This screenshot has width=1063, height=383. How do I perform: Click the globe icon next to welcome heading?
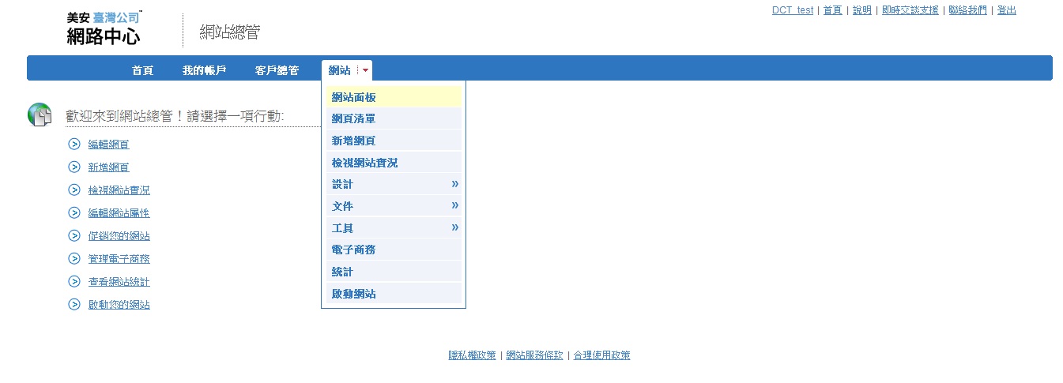pyautogui.click(x=40, y=115)
